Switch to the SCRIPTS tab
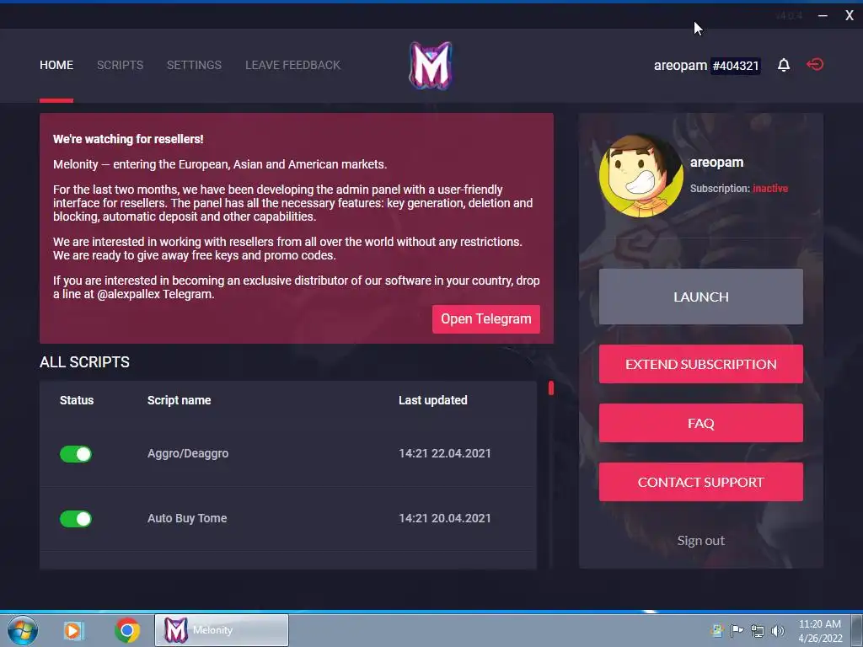This screenshot has width=863, height=647. point(120,65)
